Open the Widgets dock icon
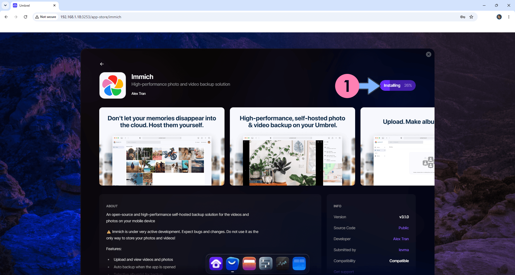 (299, 263)
